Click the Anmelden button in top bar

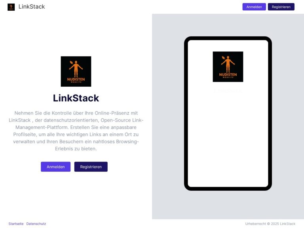(254, 7)
